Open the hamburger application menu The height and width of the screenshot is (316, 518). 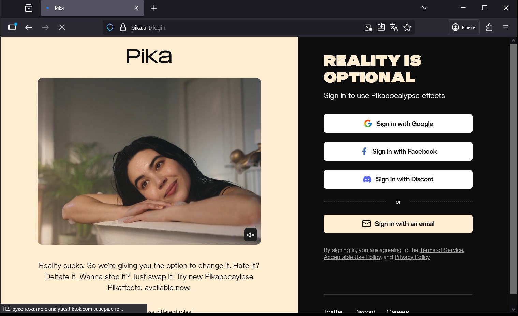coord(505,28)
